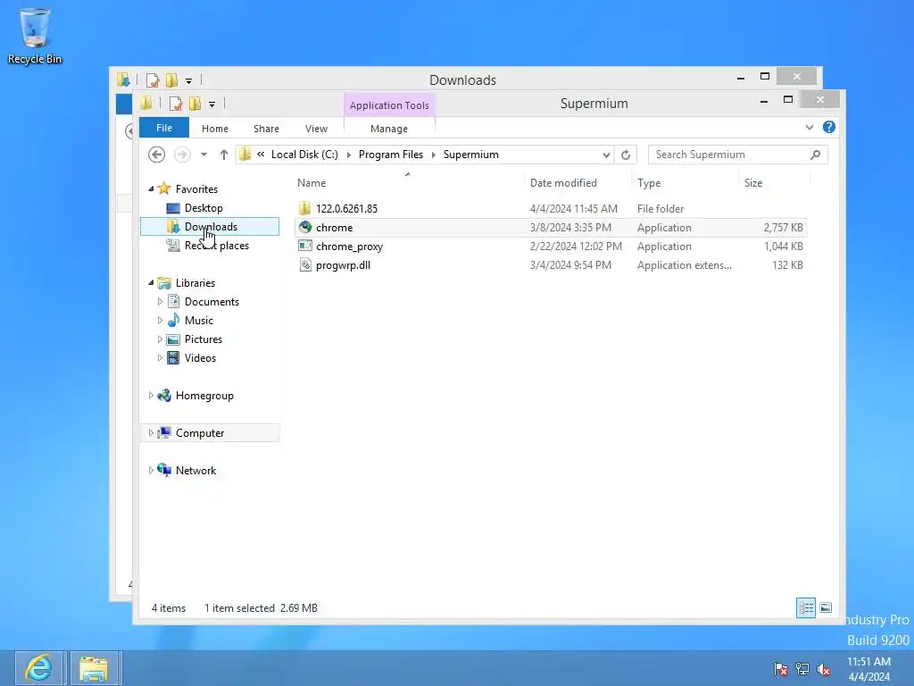
Task: Click Program Files in the address bar
Action: click(391, 155)
